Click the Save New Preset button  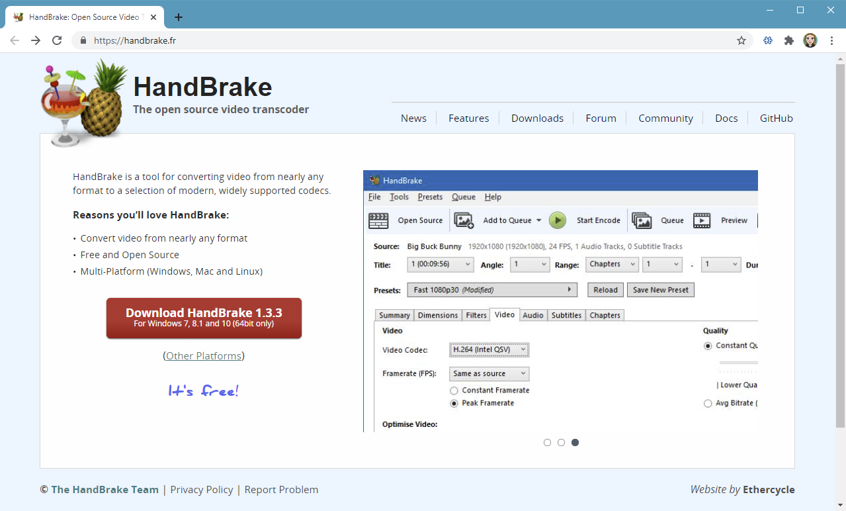(x=661, y=290)
